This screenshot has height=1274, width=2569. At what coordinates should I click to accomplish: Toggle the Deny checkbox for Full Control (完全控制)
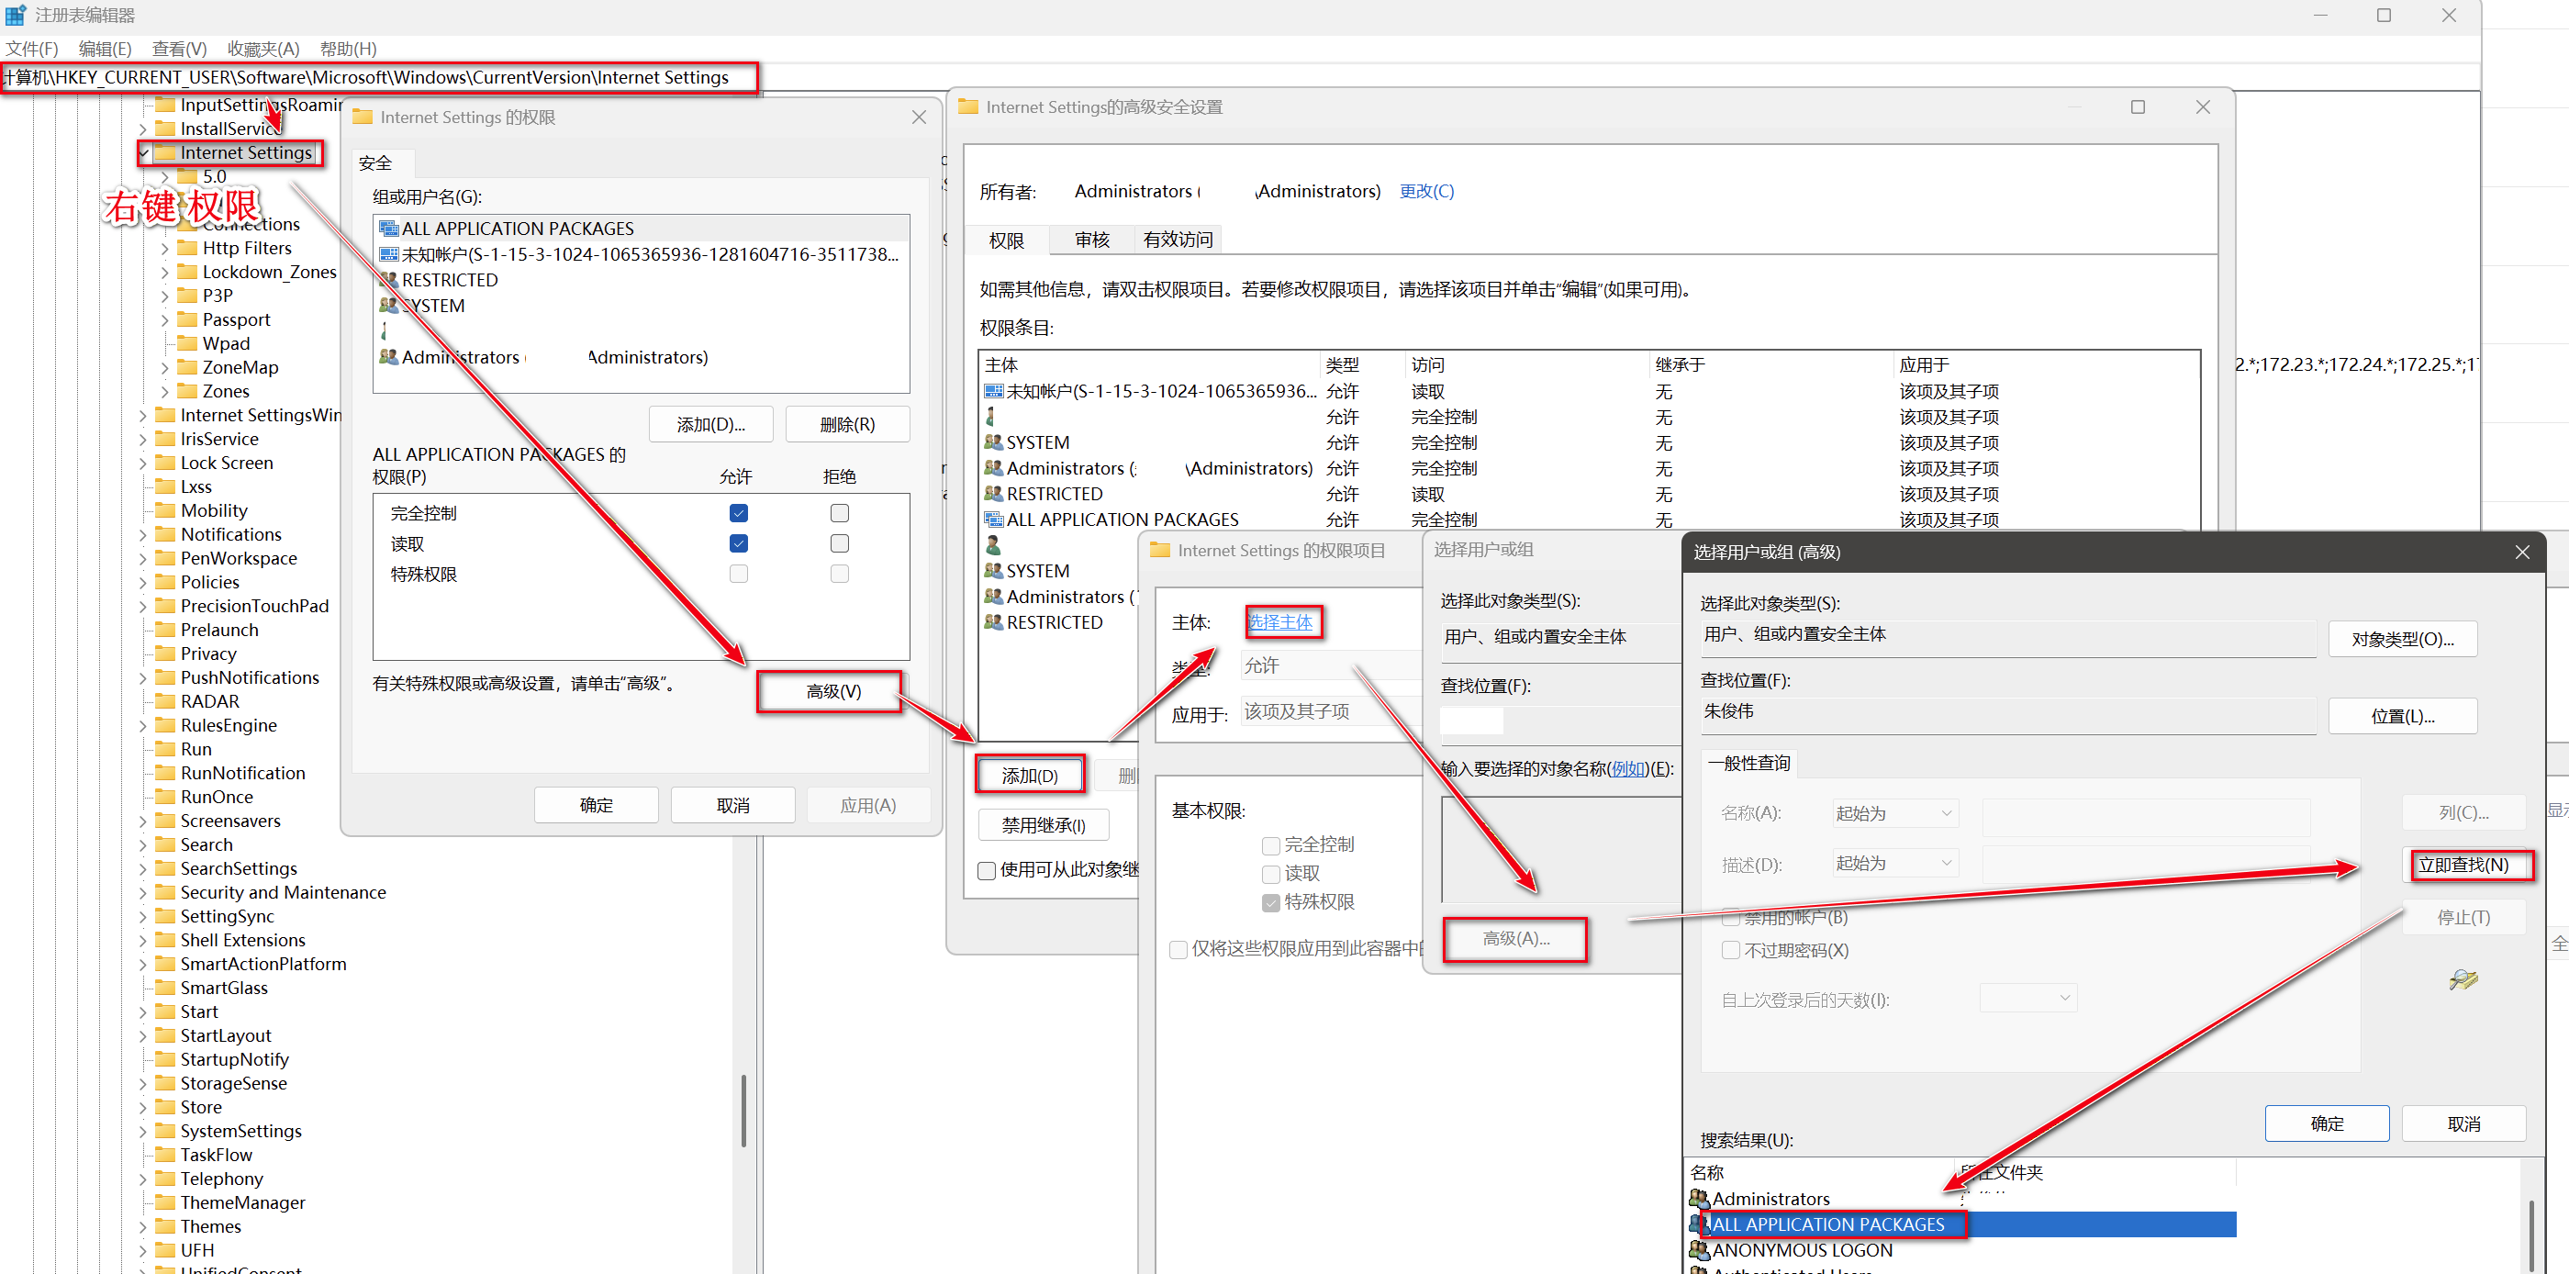(x=839, y=513)
